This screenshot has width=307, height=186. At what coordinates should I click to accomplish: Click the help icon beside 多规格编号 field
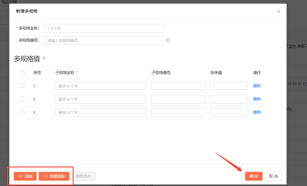pyautogui.click(x=168, y=40)
